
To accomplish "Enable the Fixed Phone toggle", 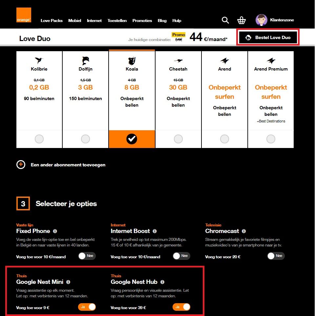I will (x=87, y=256).
